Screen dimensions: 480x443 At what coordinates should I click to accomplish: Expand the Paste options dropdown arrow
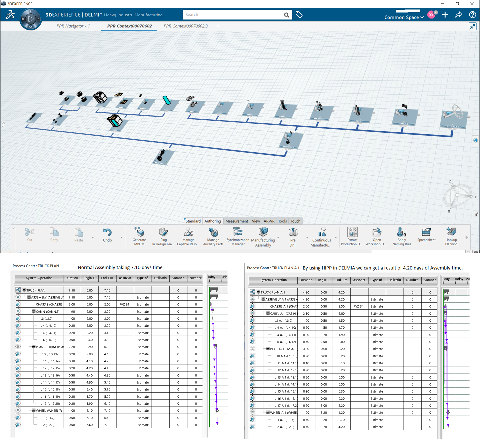(93, 237)
